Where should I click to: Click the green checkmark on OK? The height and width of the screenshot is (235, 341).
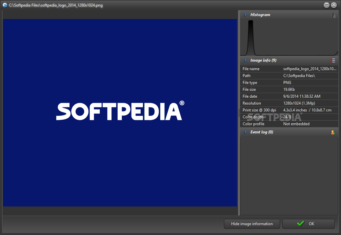(301, 224)
